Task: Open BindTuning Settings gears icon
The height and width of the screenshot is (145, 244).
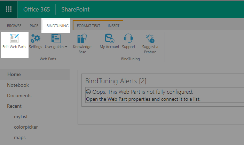Action: point(36,38)
